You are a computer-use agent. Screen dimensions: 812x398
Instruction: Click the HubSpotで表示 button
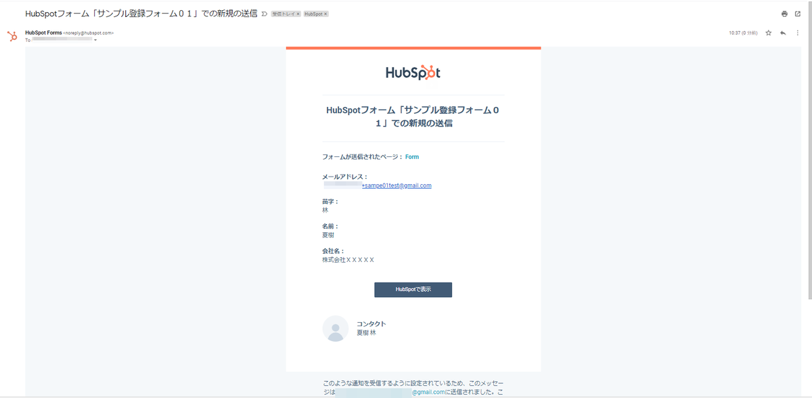(x=413, y=289)
